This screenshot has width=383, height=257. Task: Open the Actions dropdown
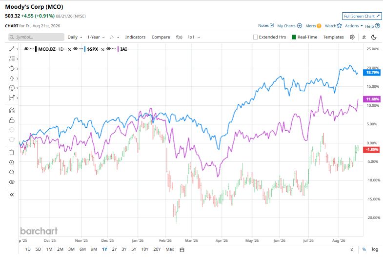point(354,26)
